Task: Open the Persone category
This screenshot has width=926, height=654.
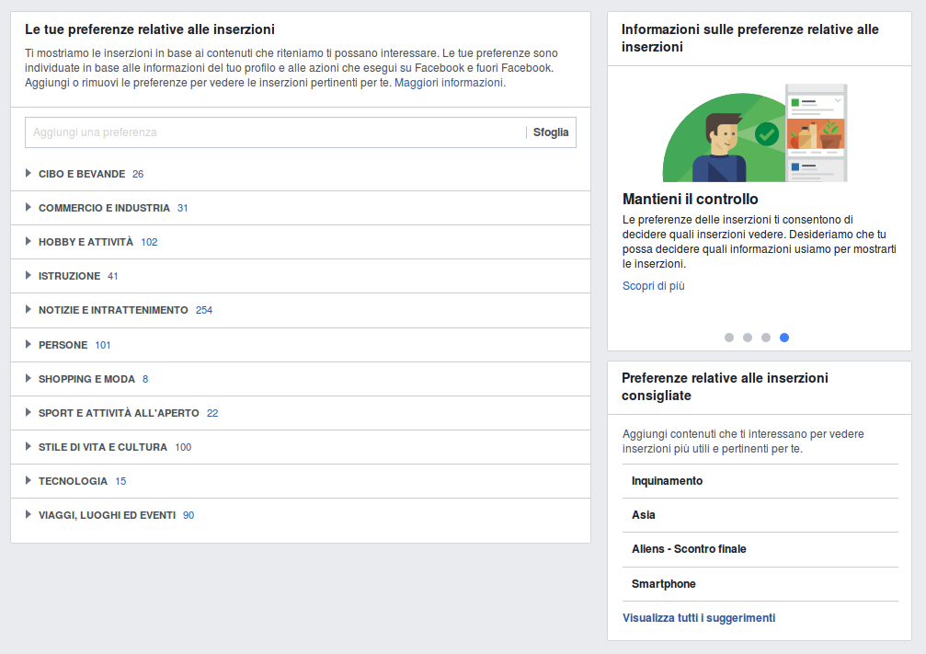Action: [63, 345]
